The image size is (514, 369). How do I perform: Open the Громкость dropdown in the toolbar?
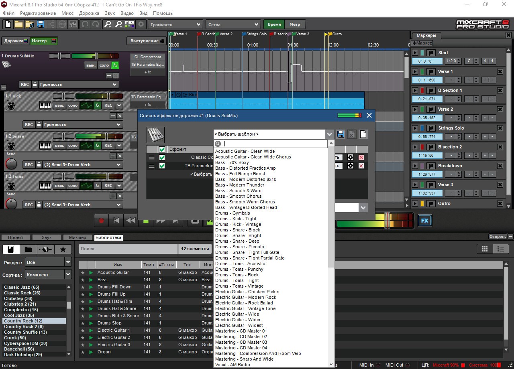(x=175, y=24)
